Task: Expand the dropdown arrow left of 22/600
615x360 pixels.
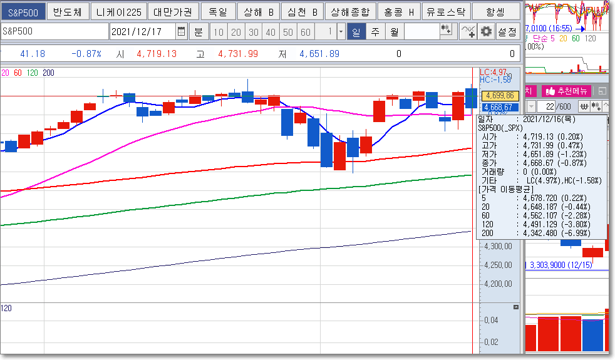Action: point(531,106)
